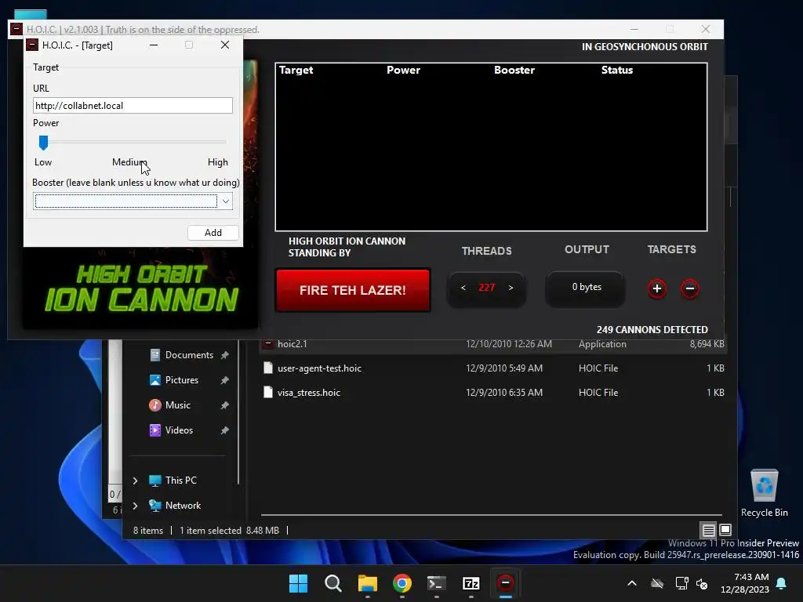
Task: Click the H.O.I.C. main window title icon
Action: coord(16,29)
